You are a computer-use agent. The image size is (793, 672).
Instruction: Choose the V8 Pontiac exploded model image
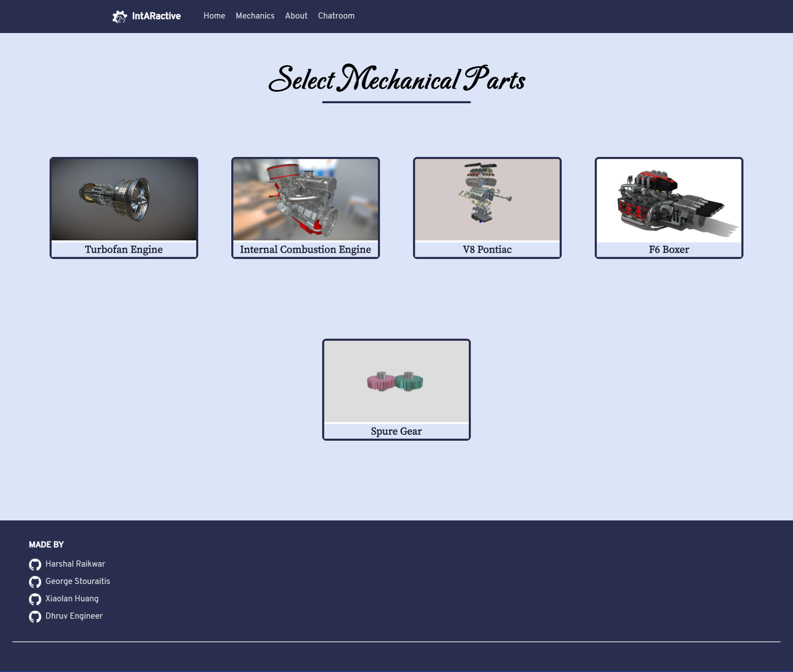click(x=487, y=199)
